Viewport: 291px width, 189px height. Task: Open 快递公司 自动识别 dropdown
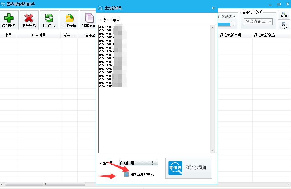138,163
